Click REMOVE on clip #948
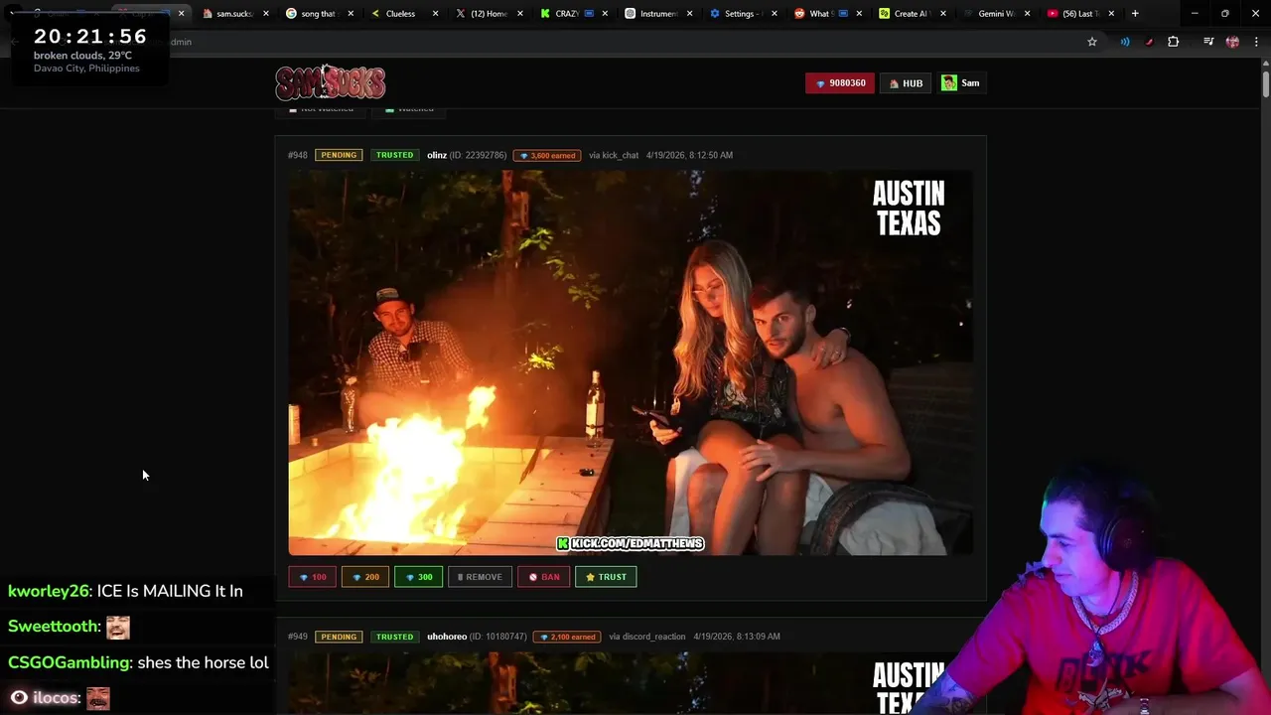This screenshot has height=715, width=1271. 480,577
